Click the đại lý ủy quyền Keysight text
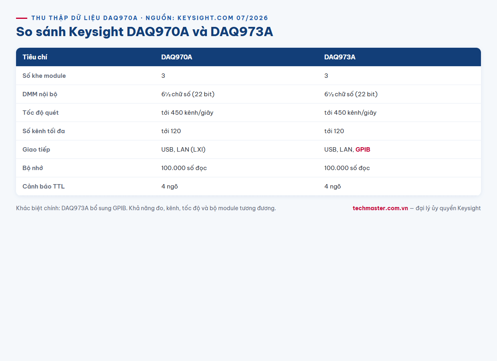This screenshot has height=361, width=497. pyautogui.click(x=448, y=208)
